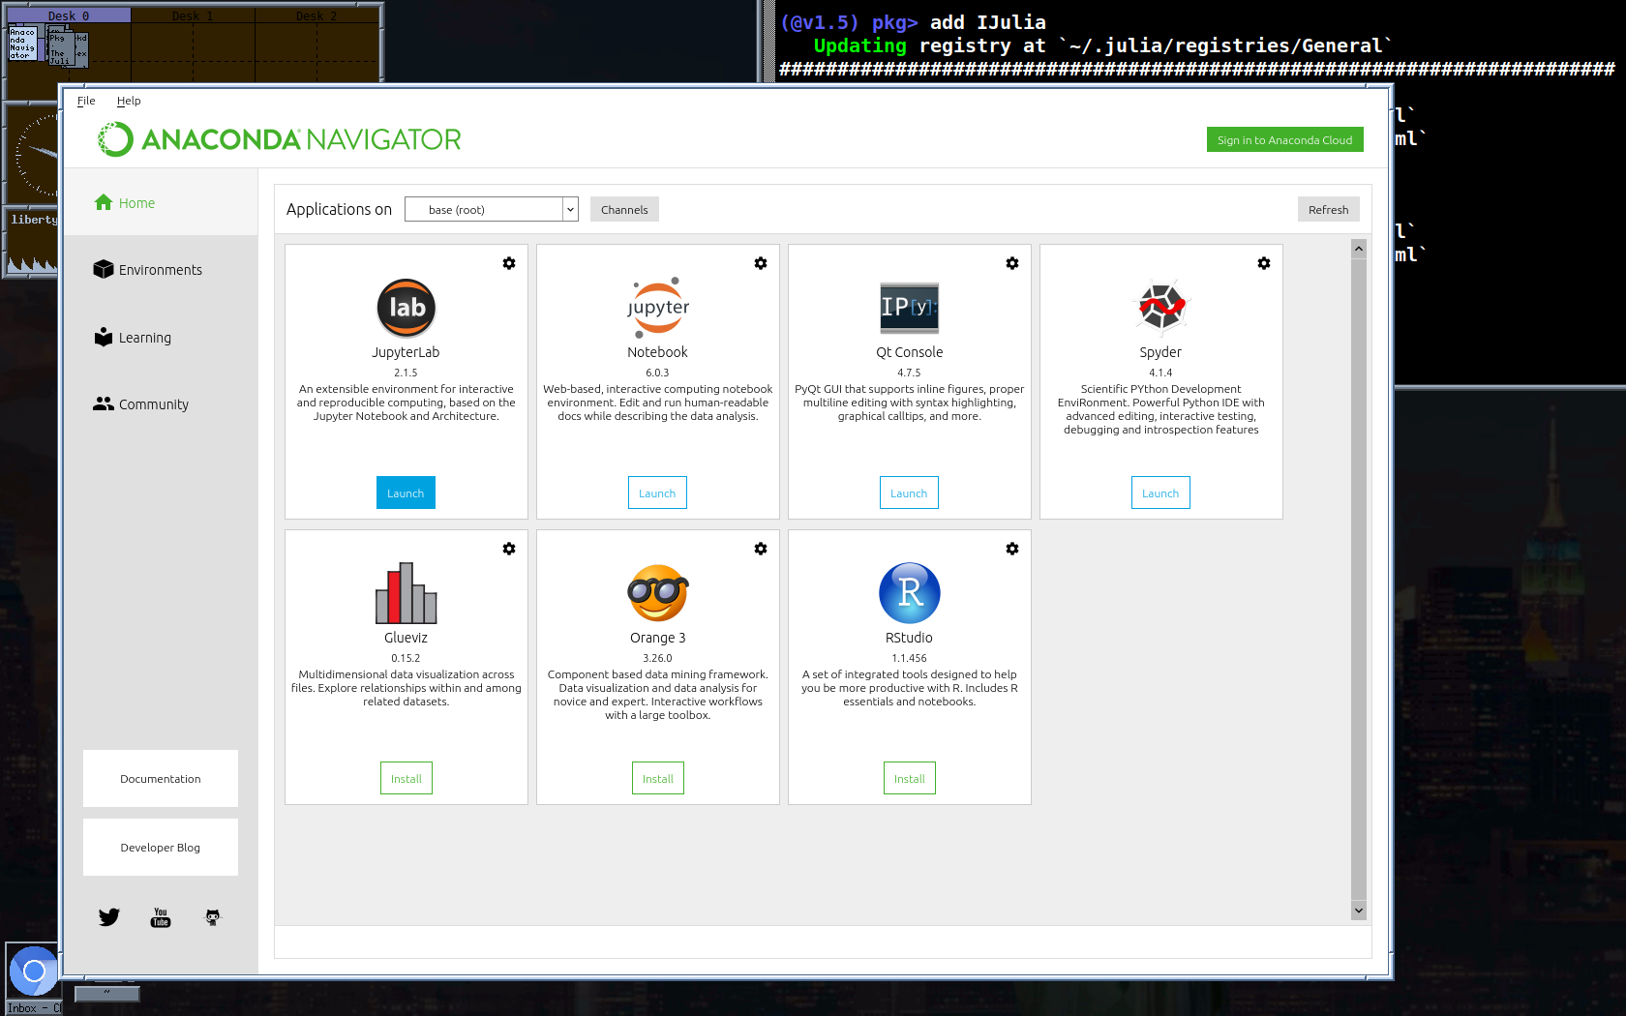The width and height of the screenshot is (1626, 1016).
Task: Open the File menu
Action: tap(86, 101)
